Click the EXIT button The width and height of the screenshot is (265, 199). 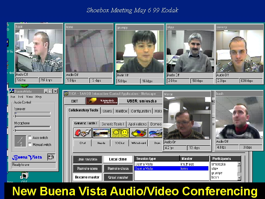coord(75,101)
